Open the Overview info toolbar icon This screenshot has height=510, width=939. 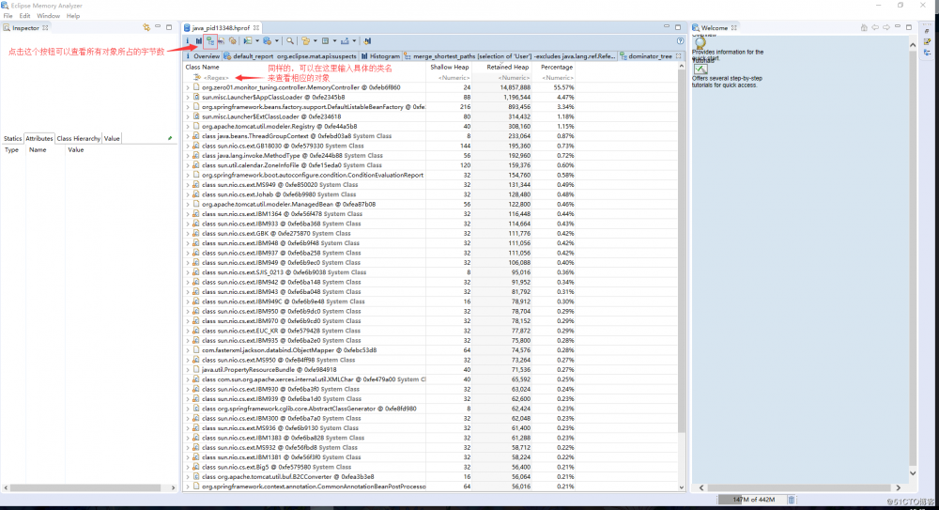[x=188, y=41]
